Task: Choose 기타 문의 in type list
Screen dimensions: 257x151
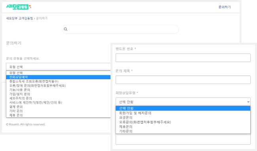Action: pyautogui.click(x=58, y=111)
